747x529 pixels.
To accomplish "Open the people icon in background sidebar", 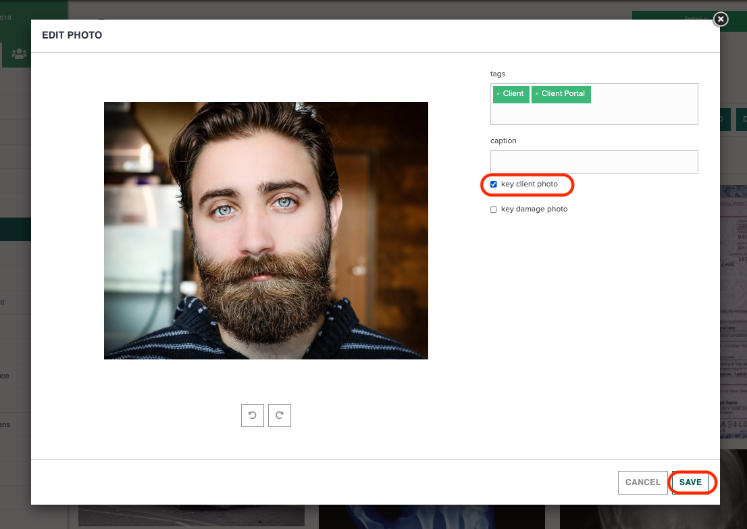I will (x=19, y=54).
